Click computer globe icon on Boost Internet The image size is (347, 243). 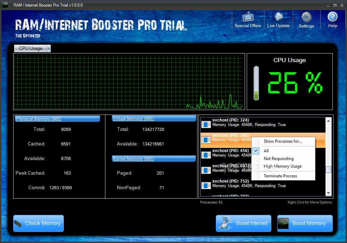(x=225, y=223)
